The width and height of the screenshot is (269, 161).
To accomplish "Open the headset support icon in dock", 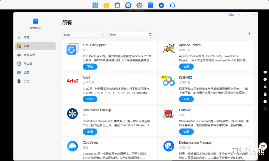I will pos(172,5).
